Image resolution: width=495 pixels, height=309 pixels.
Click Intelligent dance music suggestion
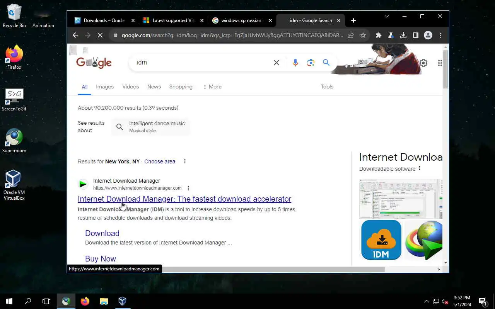tap(151, 127)
